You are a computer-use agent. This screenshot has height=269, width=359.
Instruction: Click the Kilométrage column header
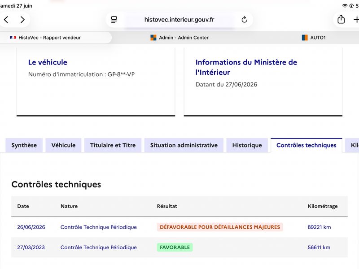(323, 206)
